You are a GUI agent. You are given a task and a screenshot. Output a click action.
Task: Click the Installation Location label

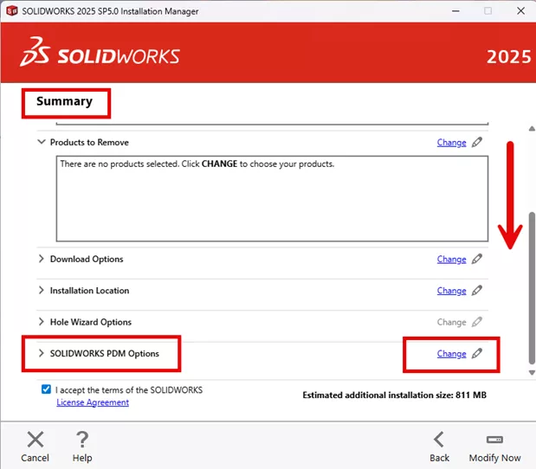pos(89,291)
